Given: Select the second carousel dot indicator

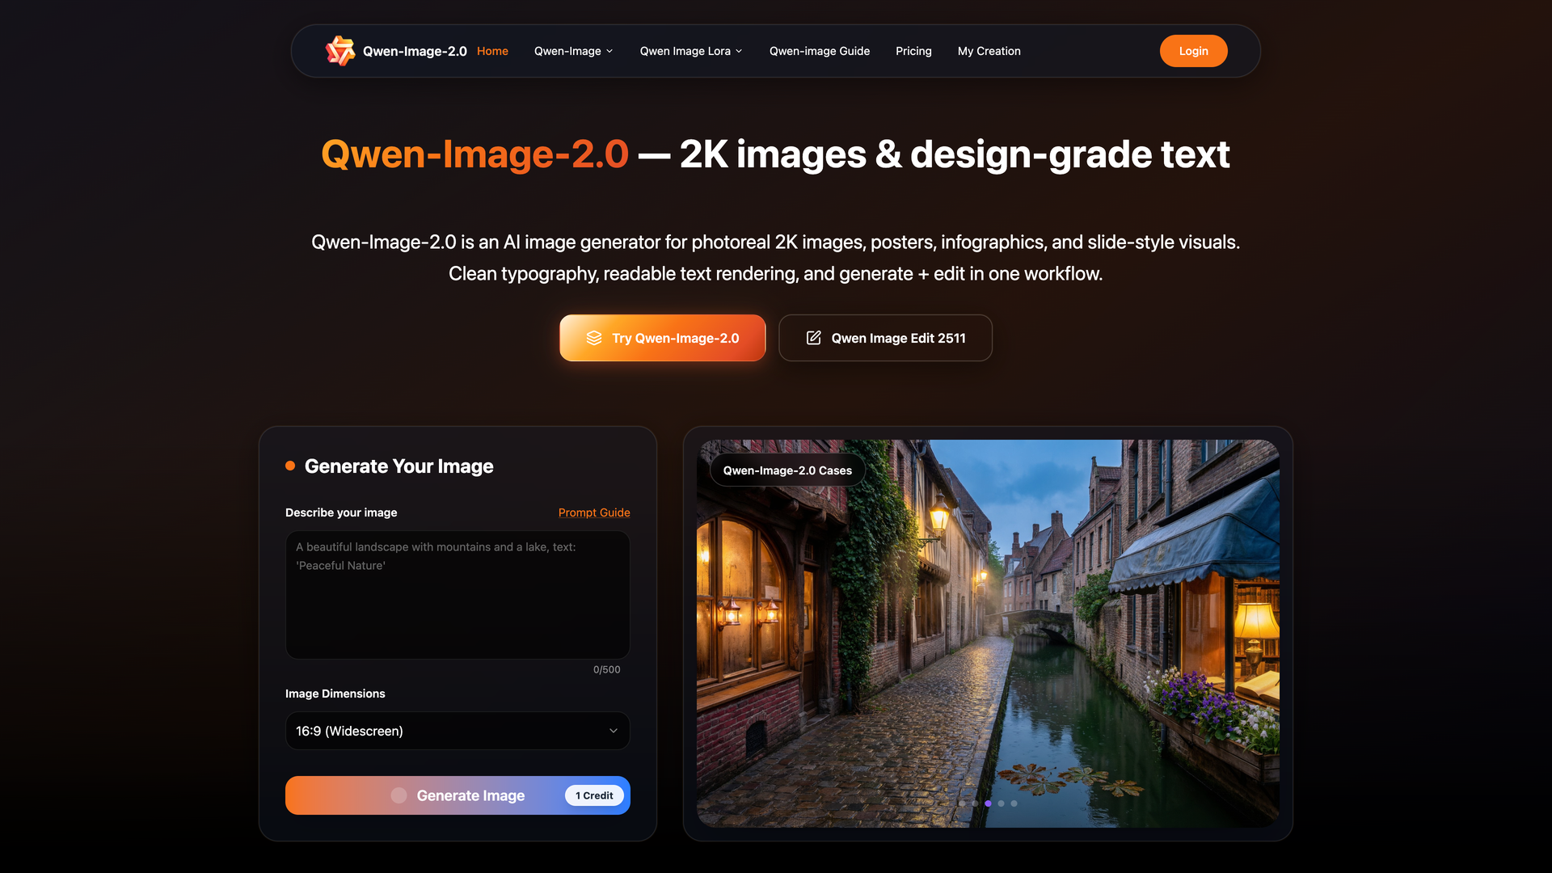Looking at the screenshot, I should (975, 803).
